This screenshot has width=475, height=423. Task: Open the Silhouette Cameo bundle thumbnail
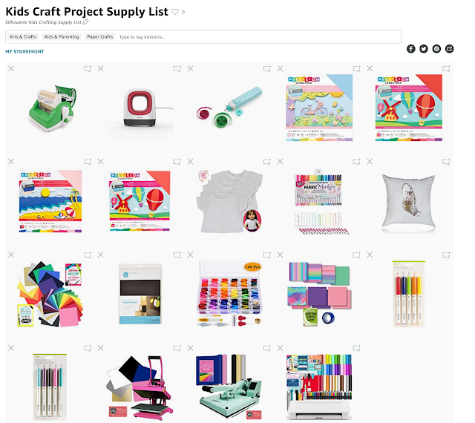tap(318, 387)
